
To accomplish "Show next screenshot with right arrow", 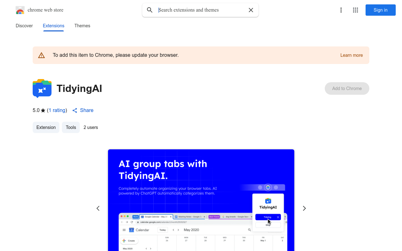I will [304, 208].
